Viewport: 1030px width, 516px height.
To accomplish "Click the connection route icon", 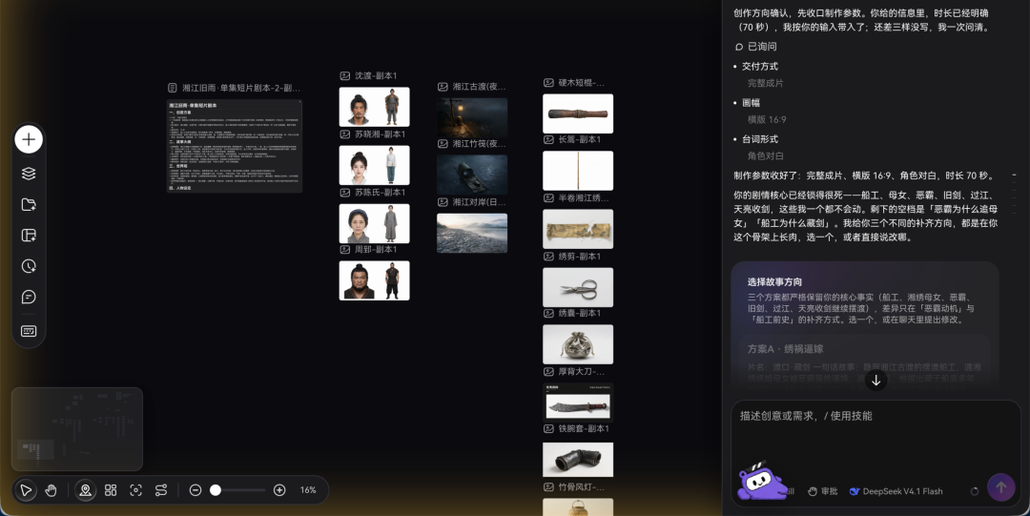I will 161,490.
